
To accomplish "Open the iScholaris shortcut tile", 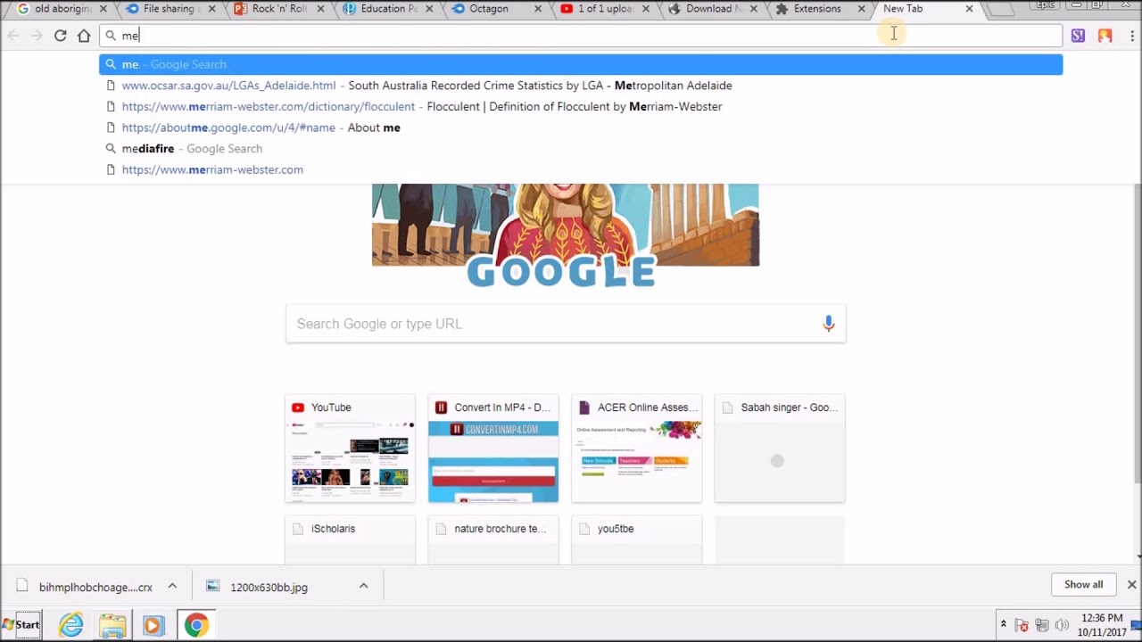I will coord(350,539).
